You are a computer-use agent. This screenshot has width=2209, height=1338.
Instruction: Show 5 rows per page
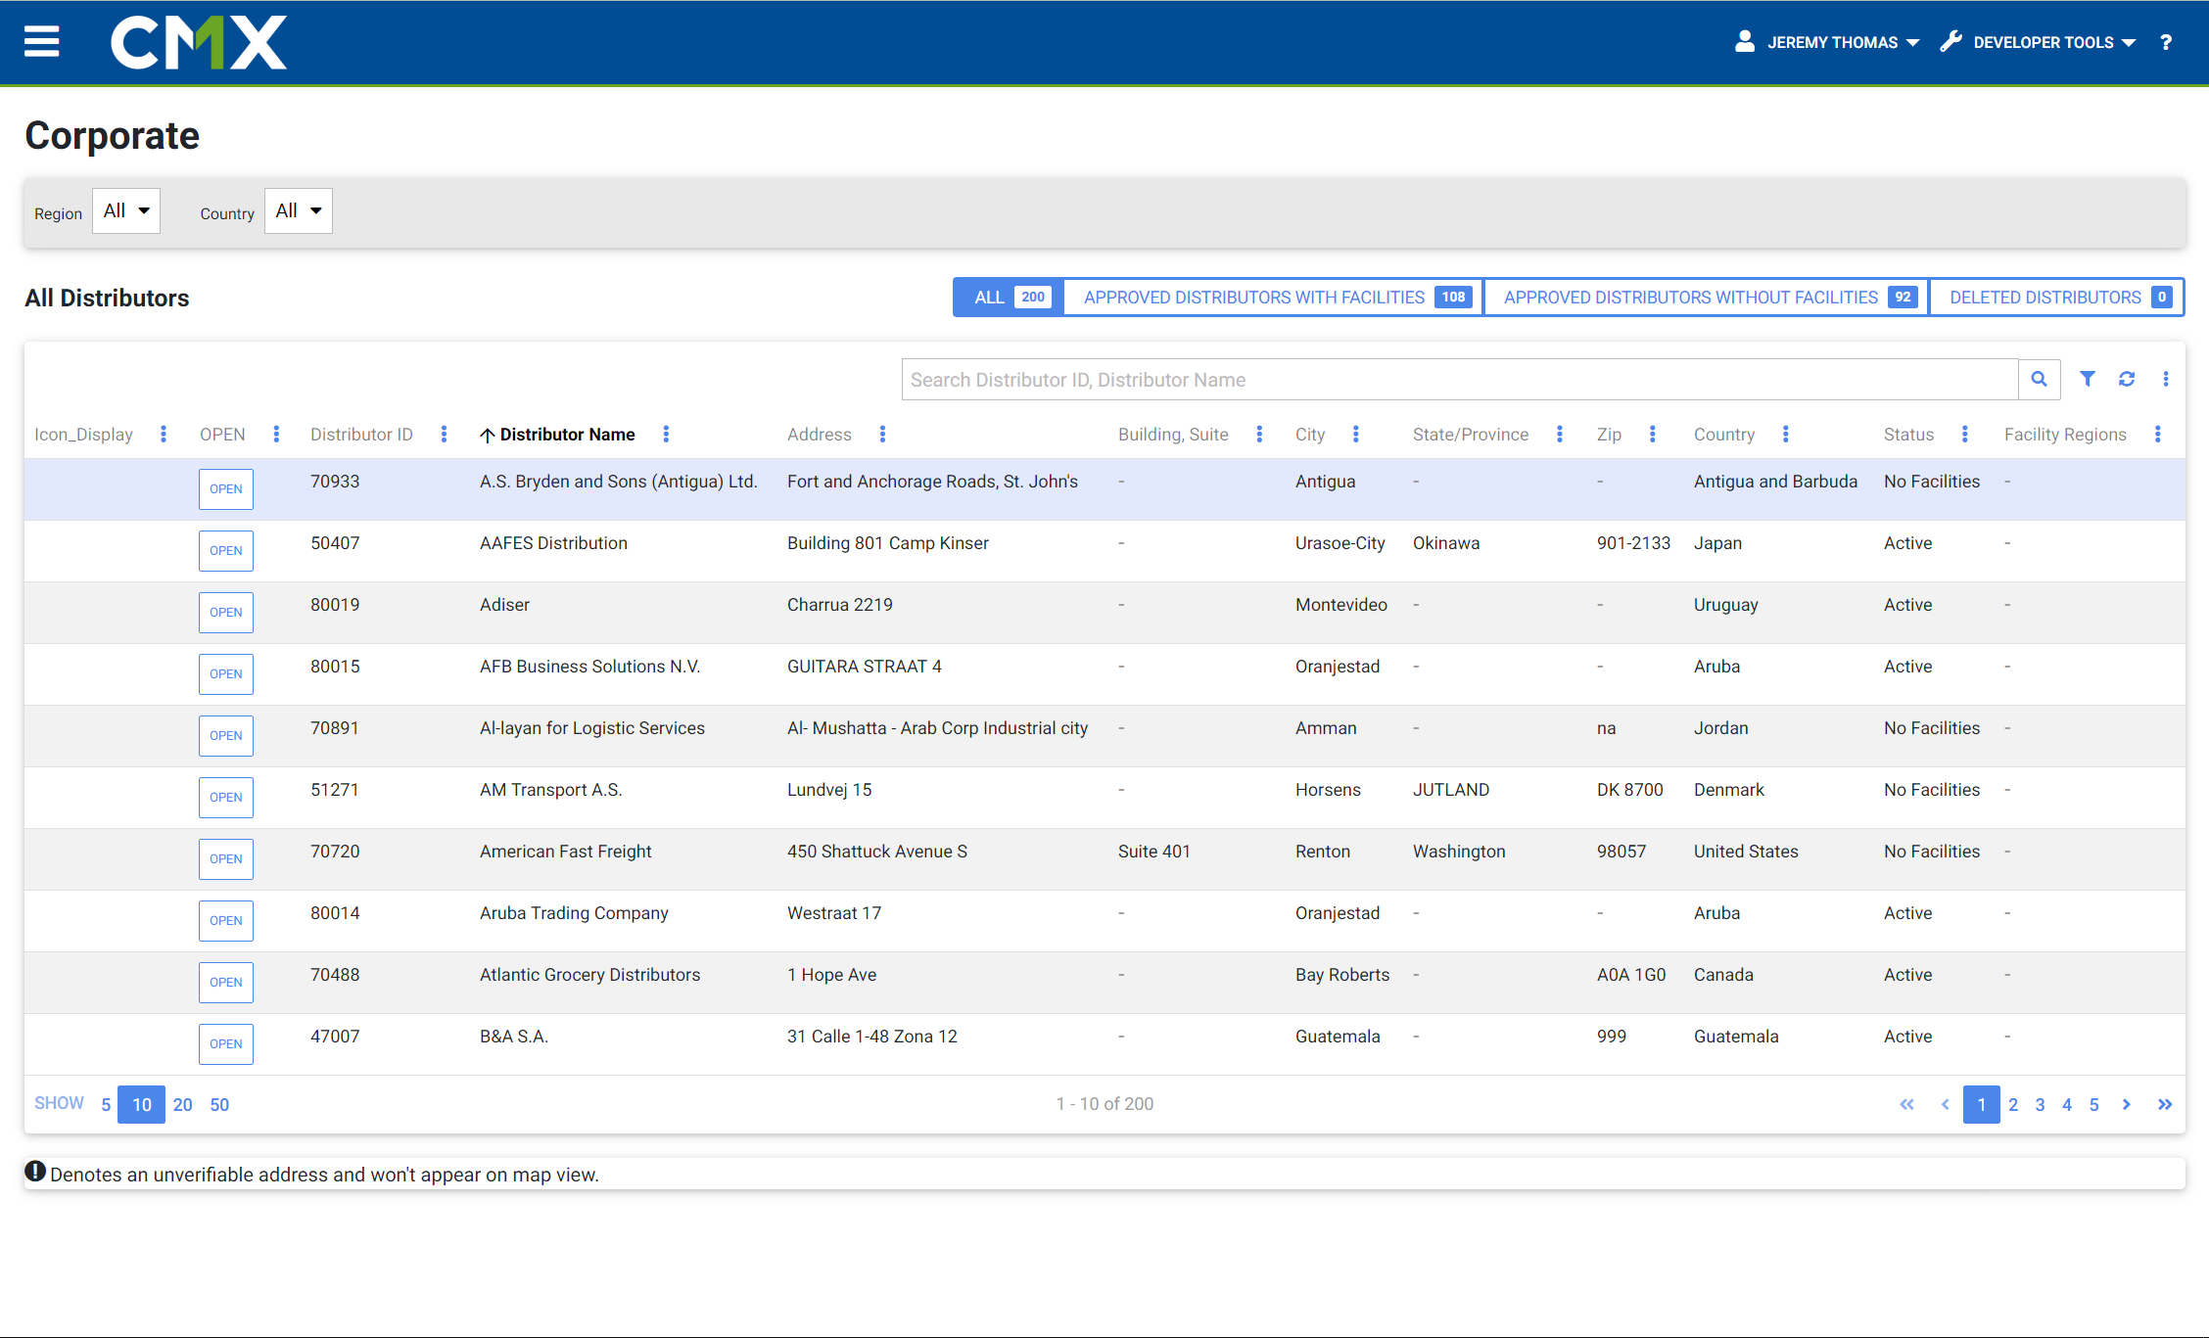coord(106,1105)
